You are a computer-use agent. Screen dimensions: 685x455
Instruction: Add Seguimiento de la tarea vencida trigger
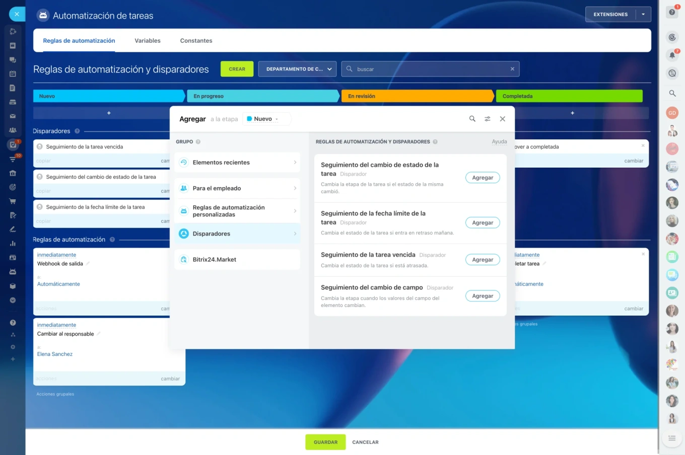[482, 260]
